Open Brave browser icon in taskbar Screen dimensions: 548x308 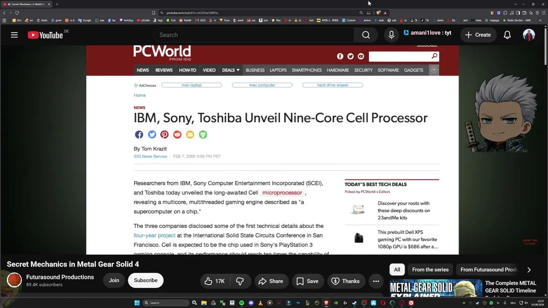(x=326, y=303)
